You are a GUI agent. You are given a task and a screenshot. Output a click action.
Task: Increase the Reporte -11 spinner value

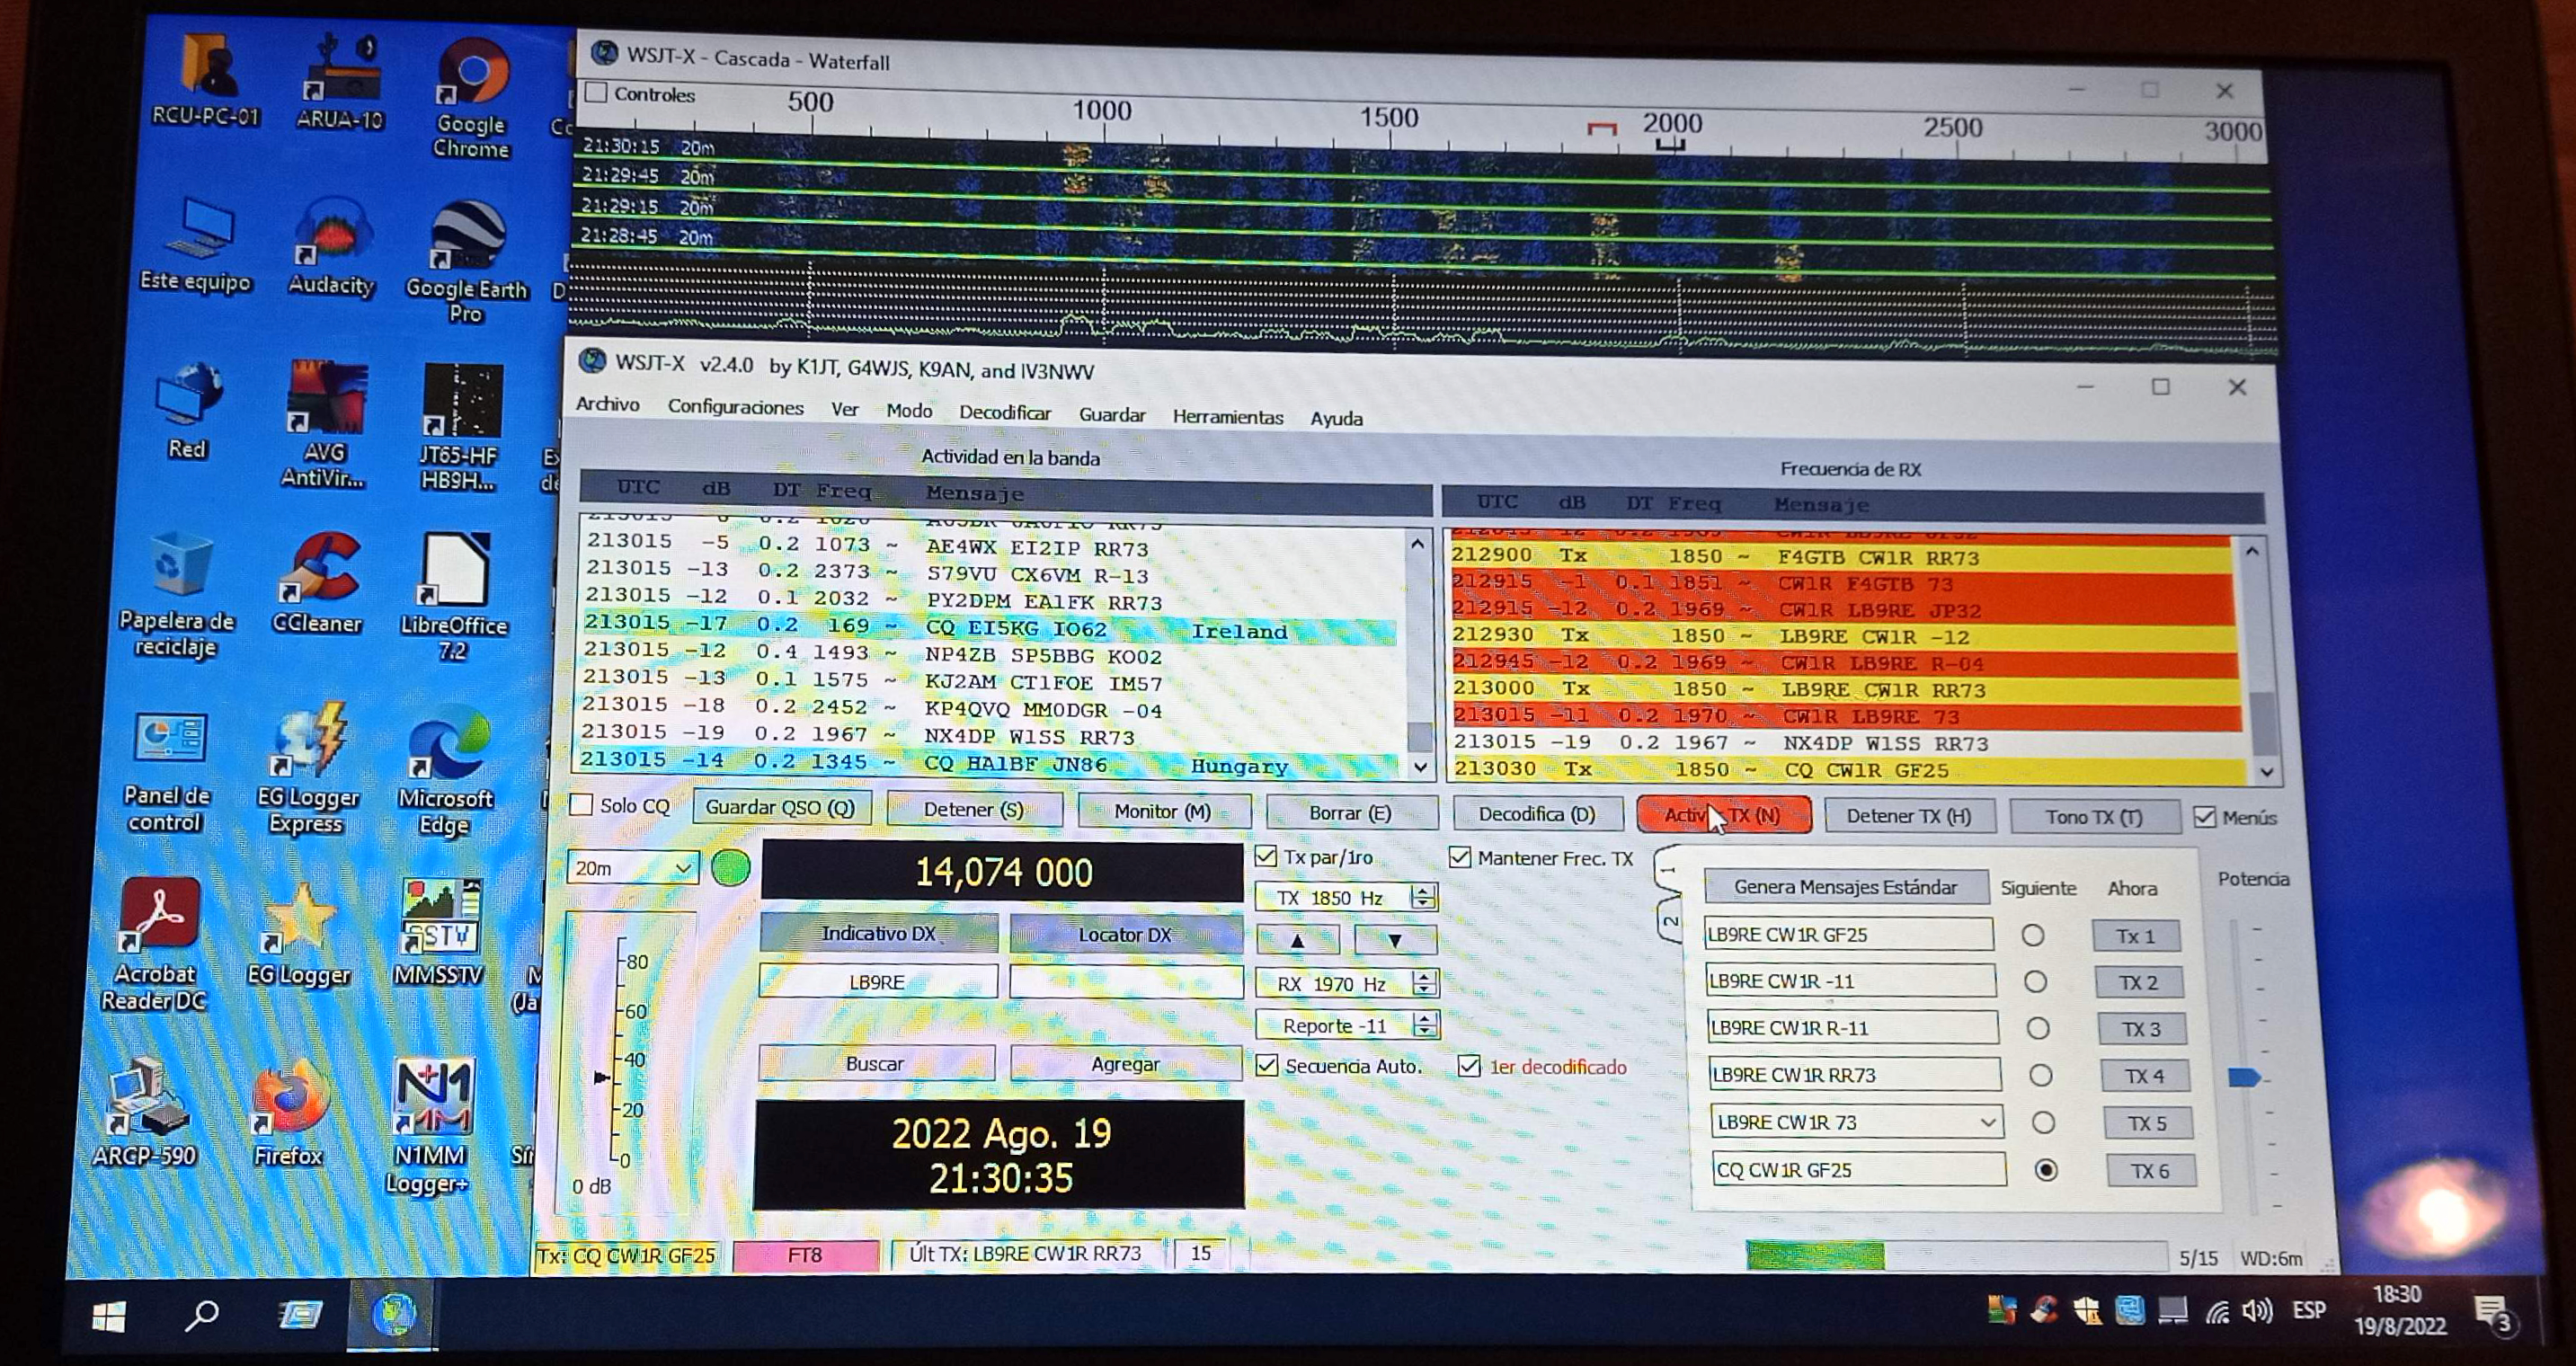coord(1425,1019)
